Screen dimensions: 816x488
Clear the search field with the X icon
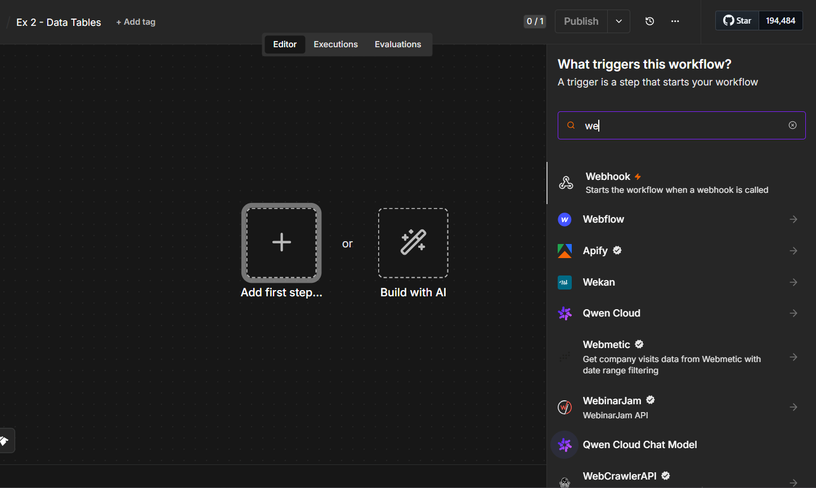click(x=792, y=125)
